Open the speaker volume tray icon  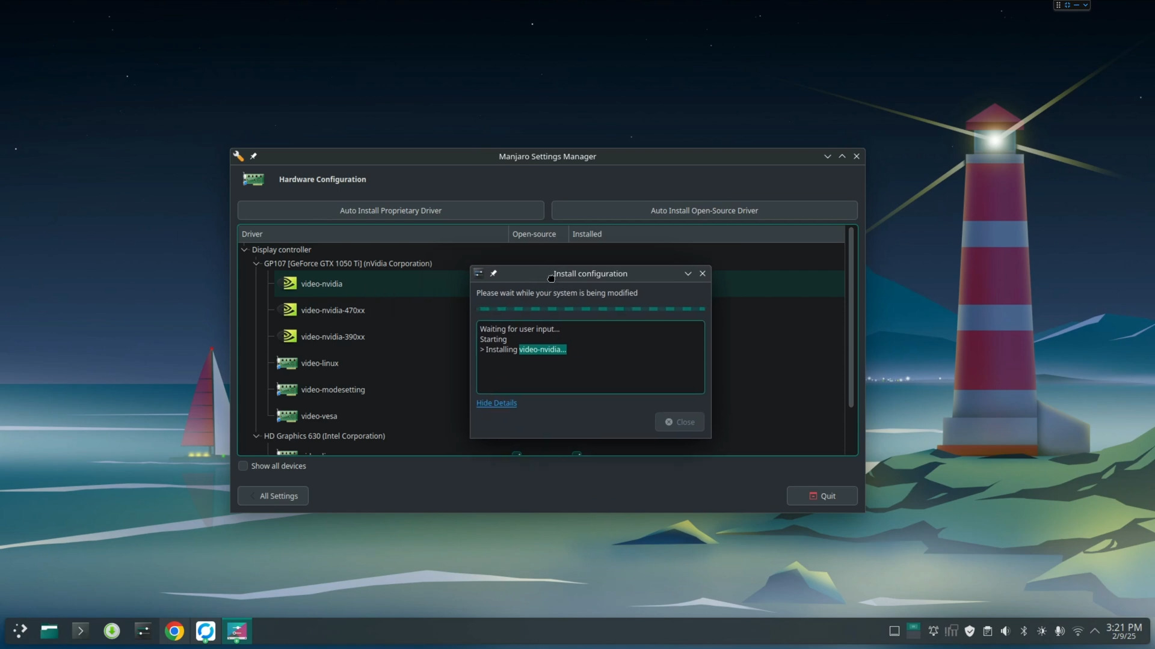[x=1006, y=631]
